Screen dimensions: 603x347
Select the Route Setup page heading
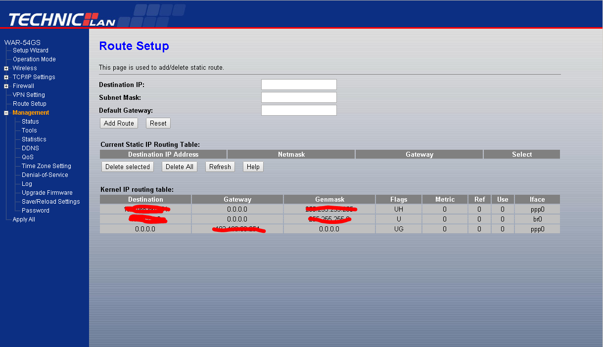134,46
